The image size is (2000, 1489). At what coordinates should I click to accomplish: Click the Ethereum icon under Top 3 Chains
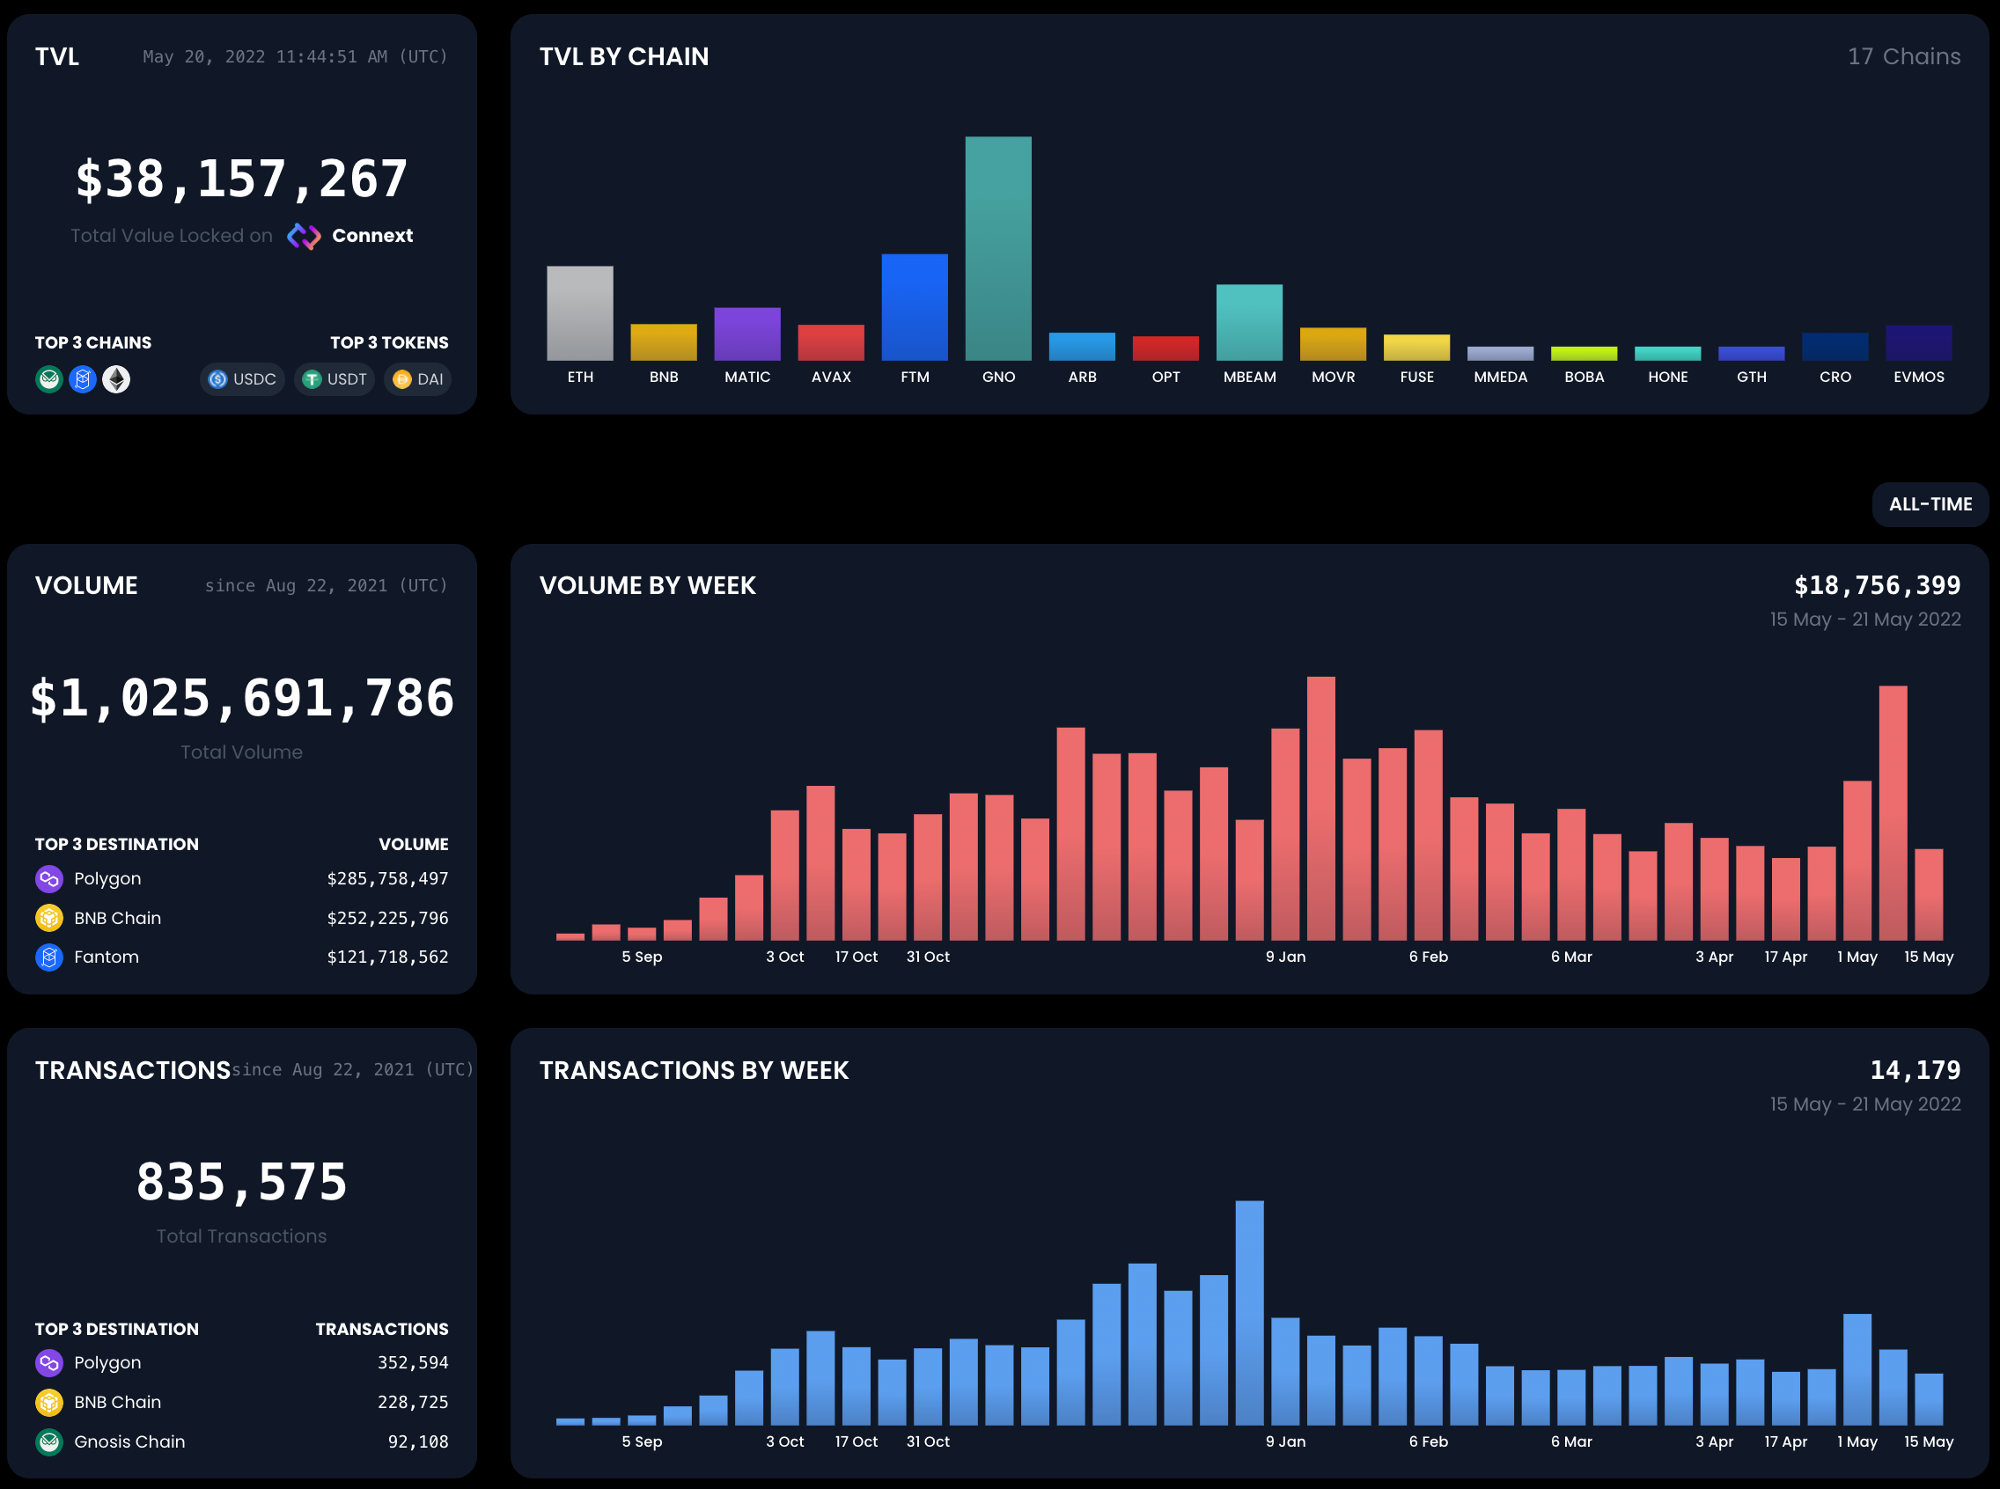coord(117,379)
